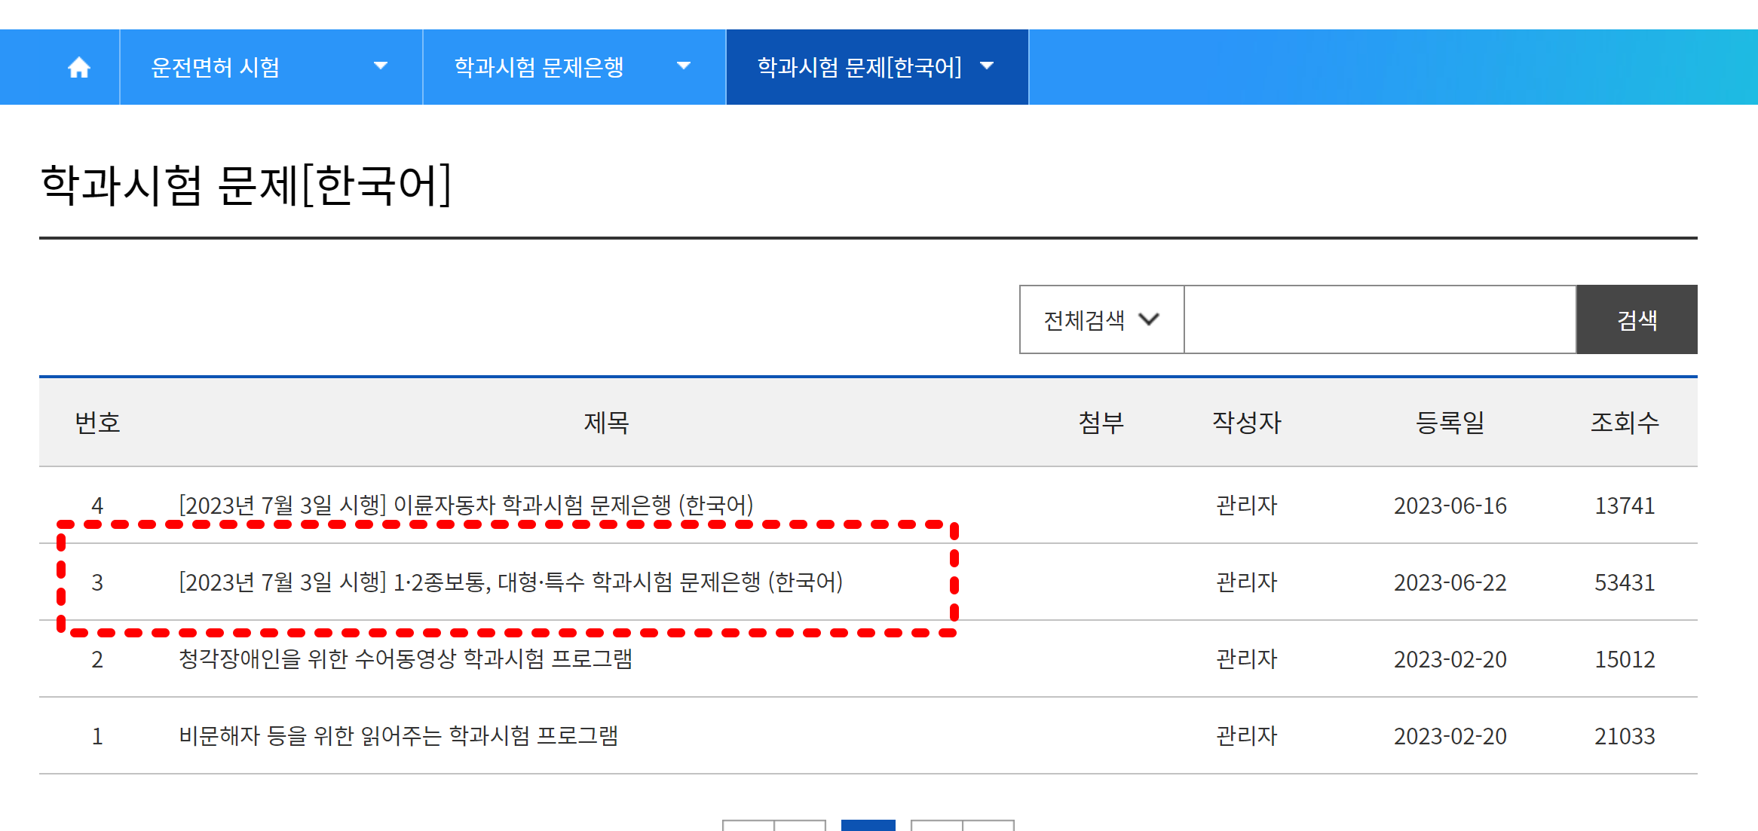Open the 운전면허 시험 menu label
This screenshot has width=1758, height=831.
point(216,68)
